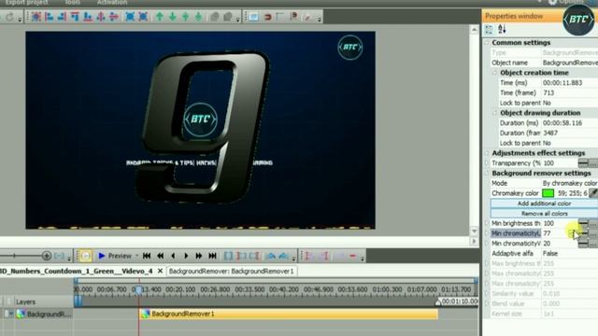Click the green Chromakey color swatch
The height and width of the screenshot is (336, 598).
point(548,193)
